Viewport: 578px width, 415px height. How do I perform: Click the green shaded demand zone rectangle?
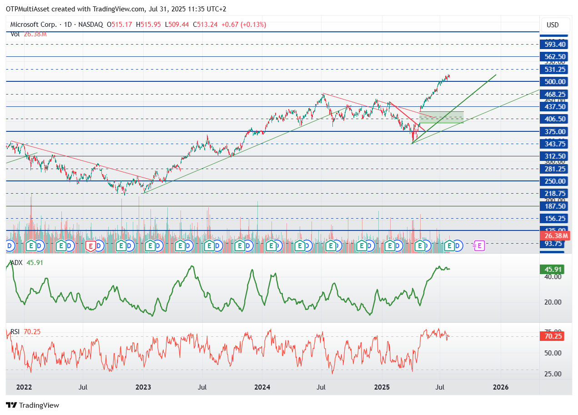coord(441,116)
